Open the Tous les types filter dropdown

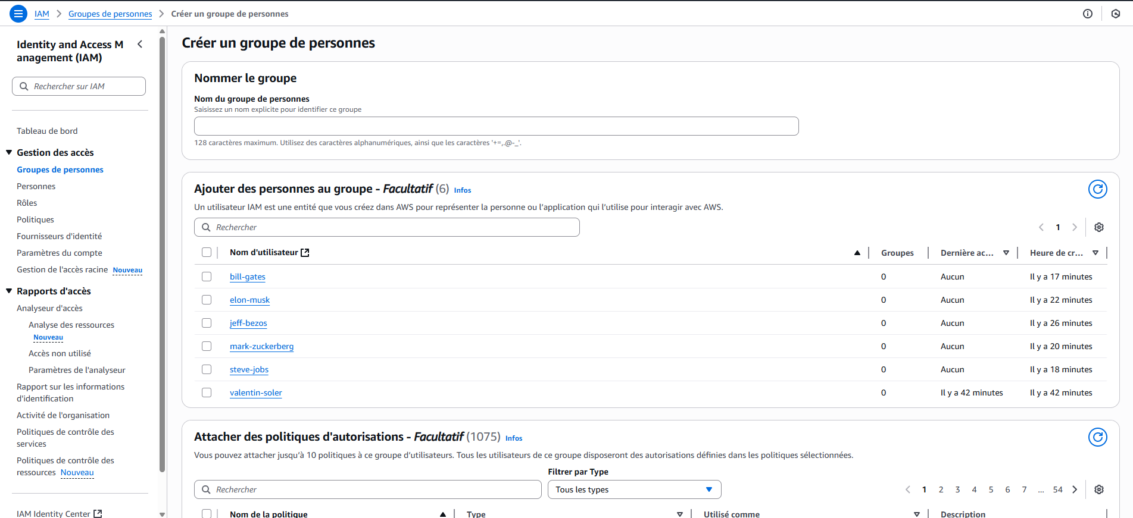634,489
